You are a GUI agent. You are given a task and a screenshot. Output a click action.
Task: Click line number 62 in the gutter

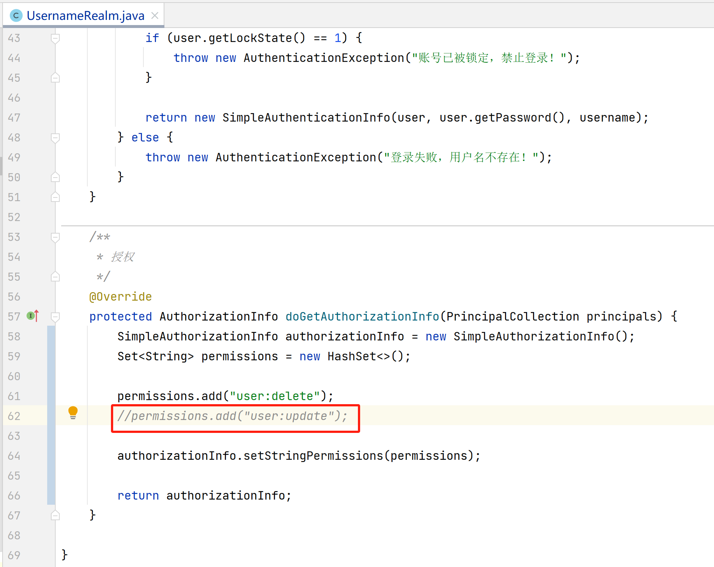tap(14, 416)
